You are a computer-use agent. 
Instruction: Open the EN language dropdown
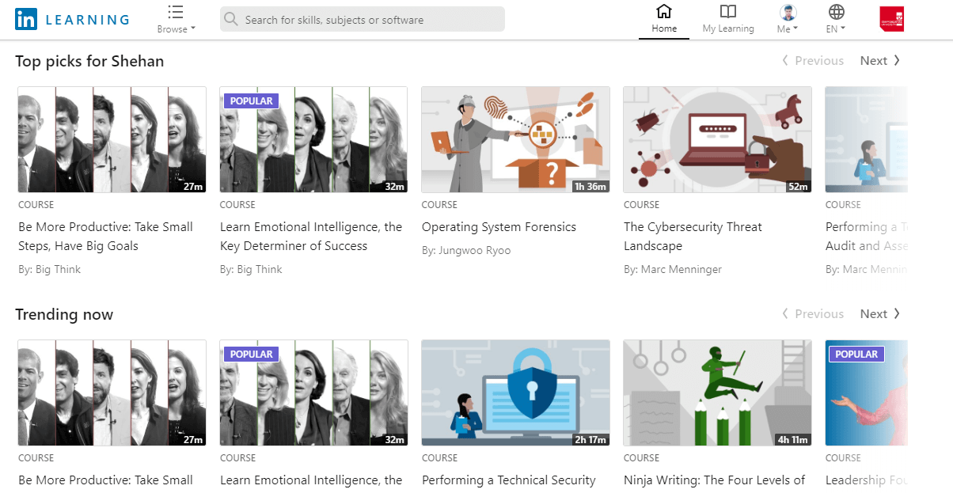pos(836,19)
